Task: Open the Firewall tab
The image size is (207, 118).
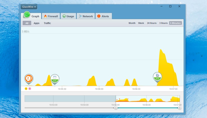Action: click(51, 16)
